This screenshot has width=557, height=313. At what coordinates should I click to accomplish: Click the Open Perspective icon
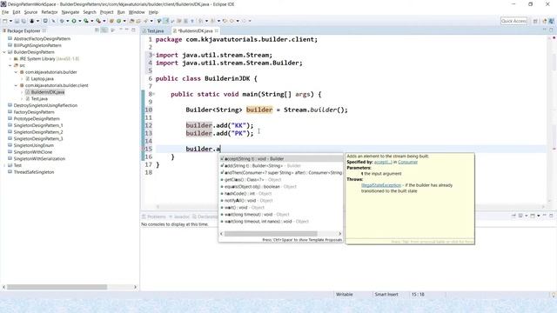click(535, 21)
